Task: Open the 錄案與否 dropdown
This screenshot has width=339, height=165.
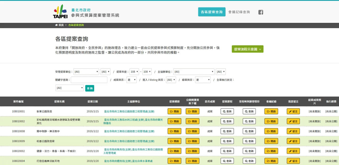Action: point(203,80)
